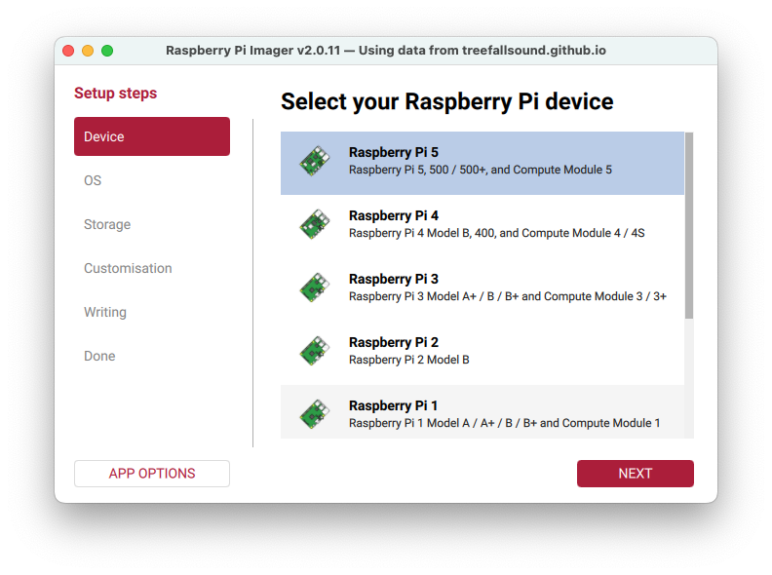Maximize the window with green button
This screenshot has width=772, height=575.
point(107,51)
